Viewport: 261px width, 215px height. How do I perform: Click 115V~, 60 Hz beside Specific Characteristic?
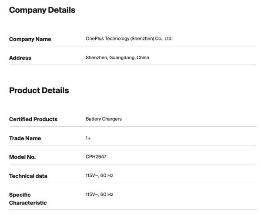(99, 195)
